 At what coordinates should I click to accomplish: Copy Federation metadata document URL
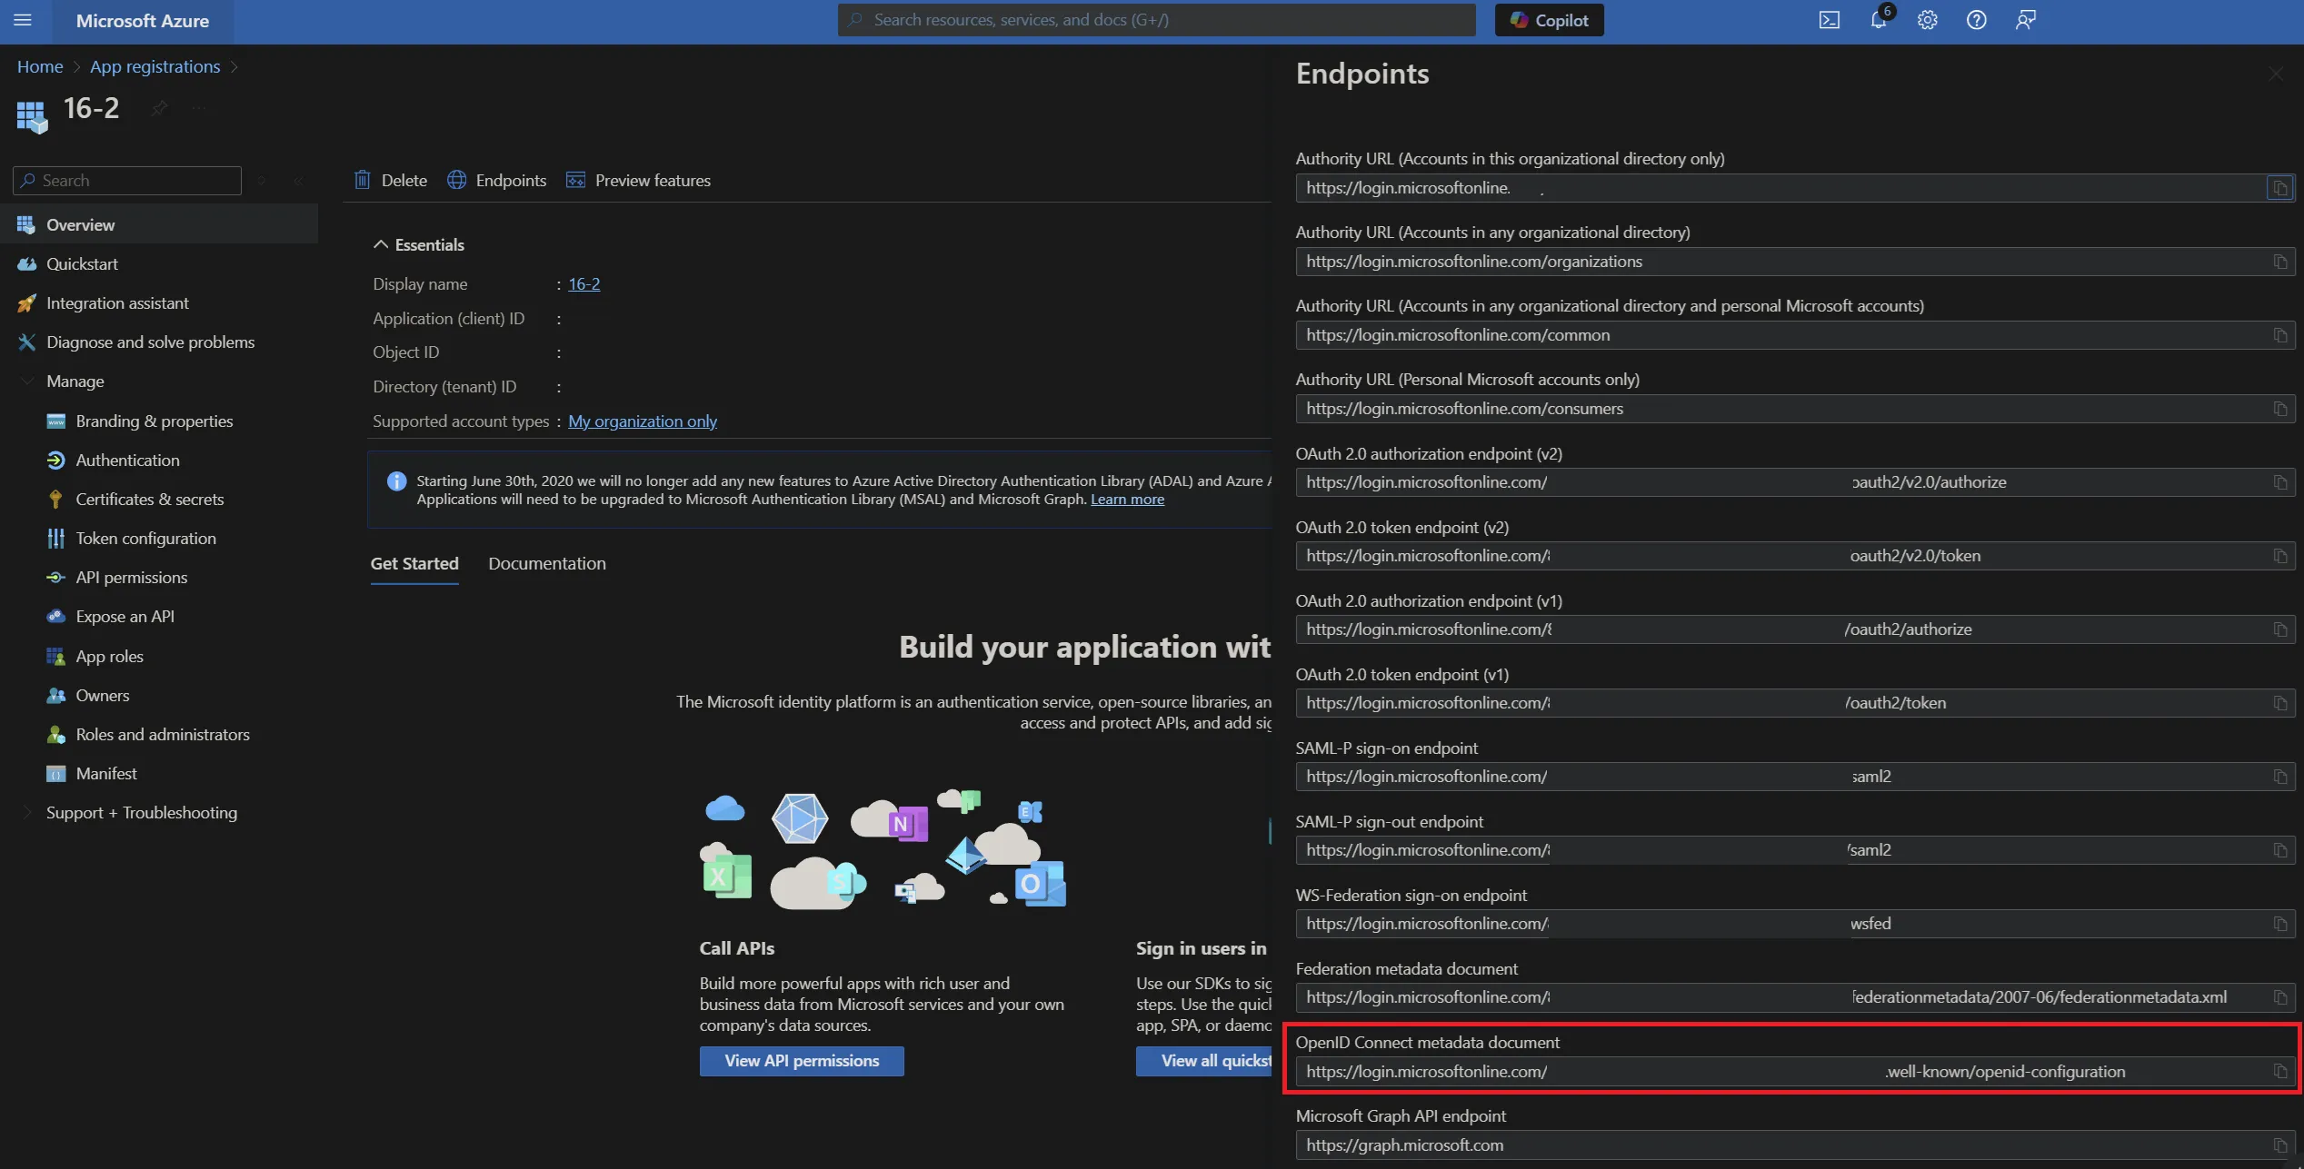point(2279,998)
